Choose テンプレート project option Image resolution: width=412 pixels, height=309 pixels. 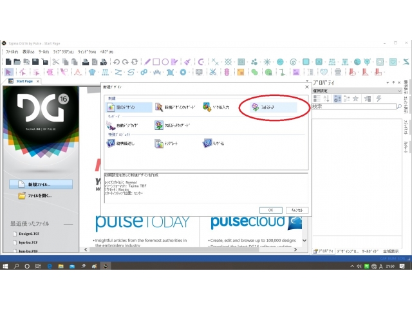(166, 144)
